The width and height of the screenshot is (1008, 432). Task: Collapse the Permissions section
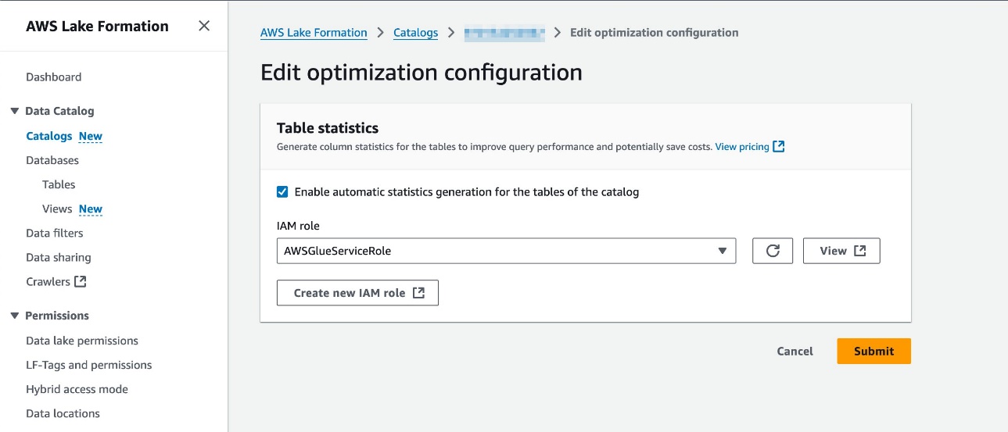point(15,316)
